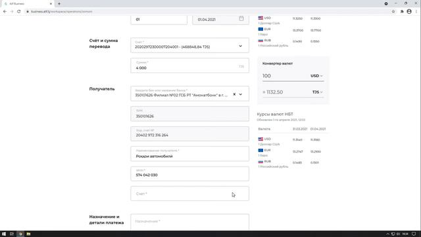Screen dimensions: 421x237
Task: Open Chrome three-dot menu
Action: tap(416, 12)
